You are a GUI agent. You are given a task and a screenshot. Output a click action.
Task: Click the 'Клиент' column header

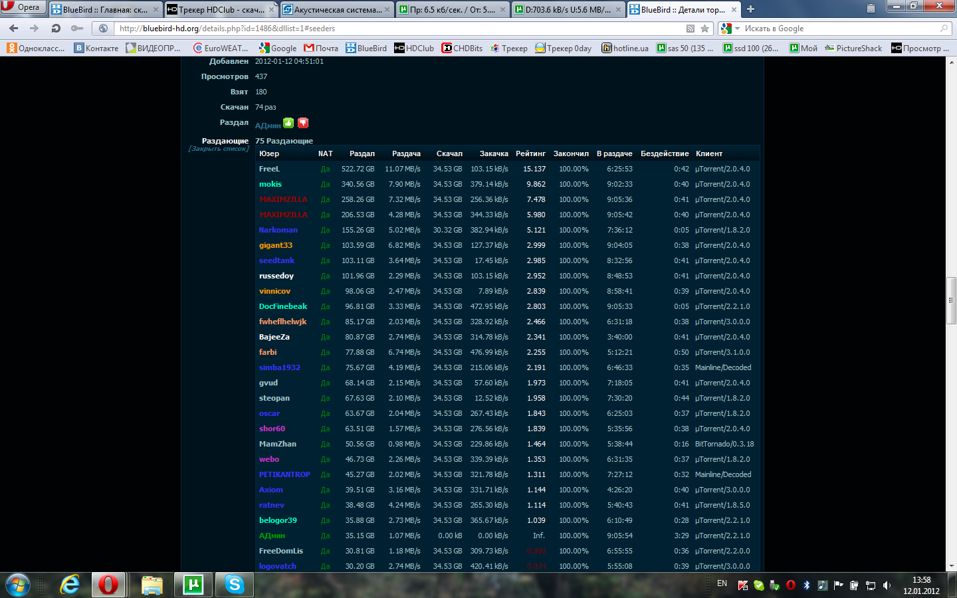click(x=709, y=153)
